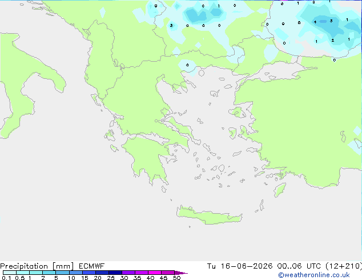The image size is (362, 280).
Task: Click the 15–20 mm legend color swatch
Action: 89,273
